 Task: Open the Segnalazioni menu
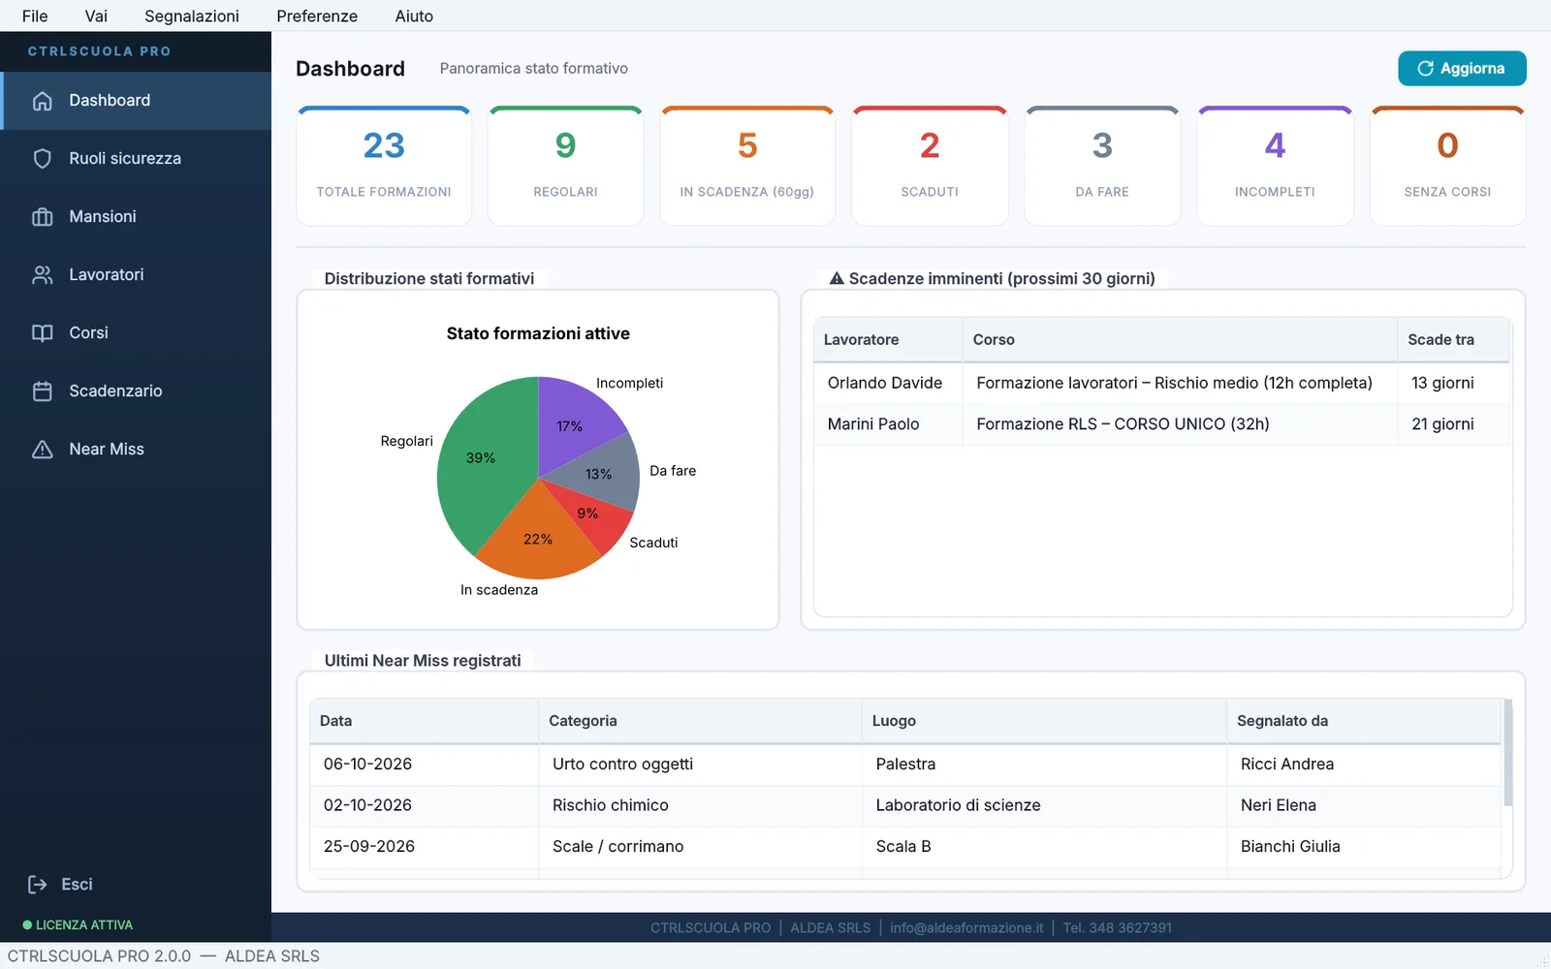pos(192,16)
